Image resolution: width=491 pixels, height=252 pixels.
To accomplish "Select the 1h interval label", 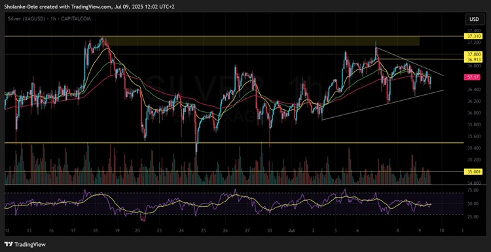I will pyautogui.click(x=54, y=19).
